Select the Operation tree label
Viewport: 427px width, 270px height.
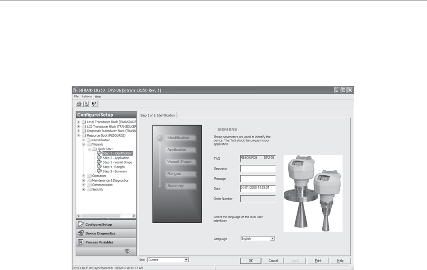pos(99,176)
